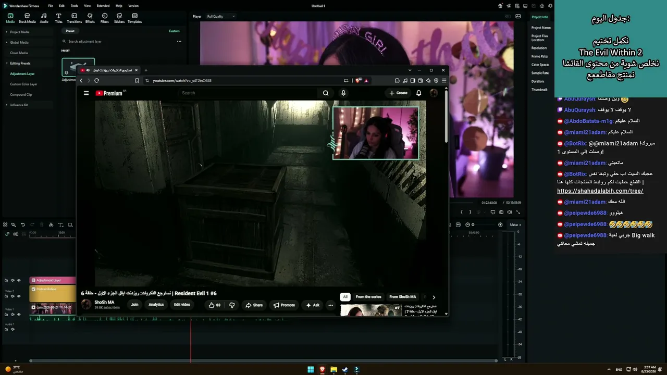Click the crop icon in timeline toolbar
667x375 pixels.
pos(70,225)
